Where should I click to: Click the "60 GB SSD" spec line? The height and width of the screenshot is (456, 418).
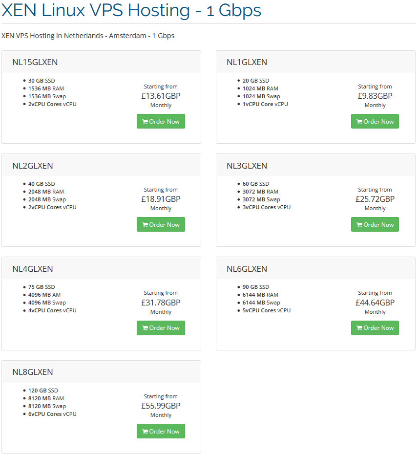coord(255,184)
